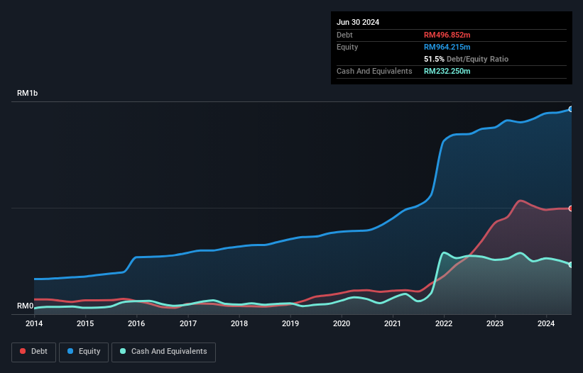Click the 2018 x-axis label
The width and height of the screenshot is (583, 373).
click(x=239, y=323)
